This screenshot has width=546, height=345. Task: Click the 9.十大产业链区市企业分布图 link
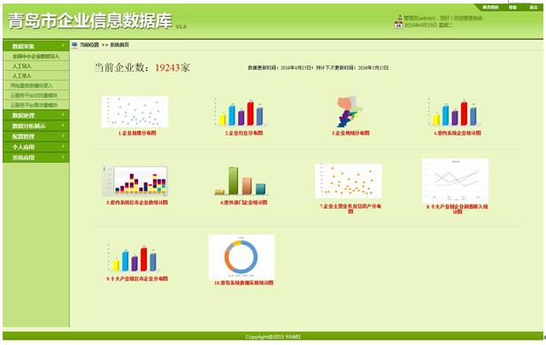coord(137,279)
